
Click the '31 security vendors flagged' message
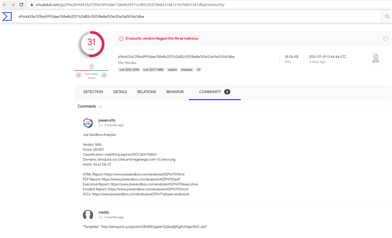tap(162, 39)
